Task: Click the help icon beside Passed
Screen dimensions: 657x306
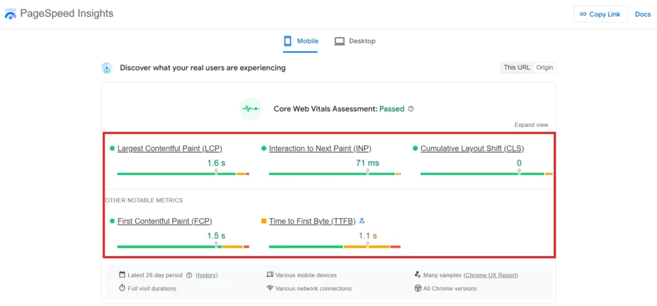Action: tap(411, 109)
